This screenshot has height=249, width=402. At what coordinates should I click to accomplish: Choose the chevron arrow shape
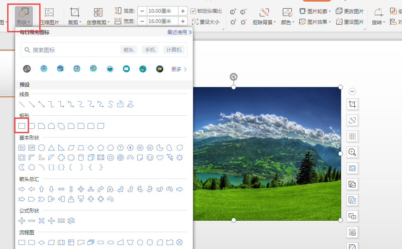(42, 199)
